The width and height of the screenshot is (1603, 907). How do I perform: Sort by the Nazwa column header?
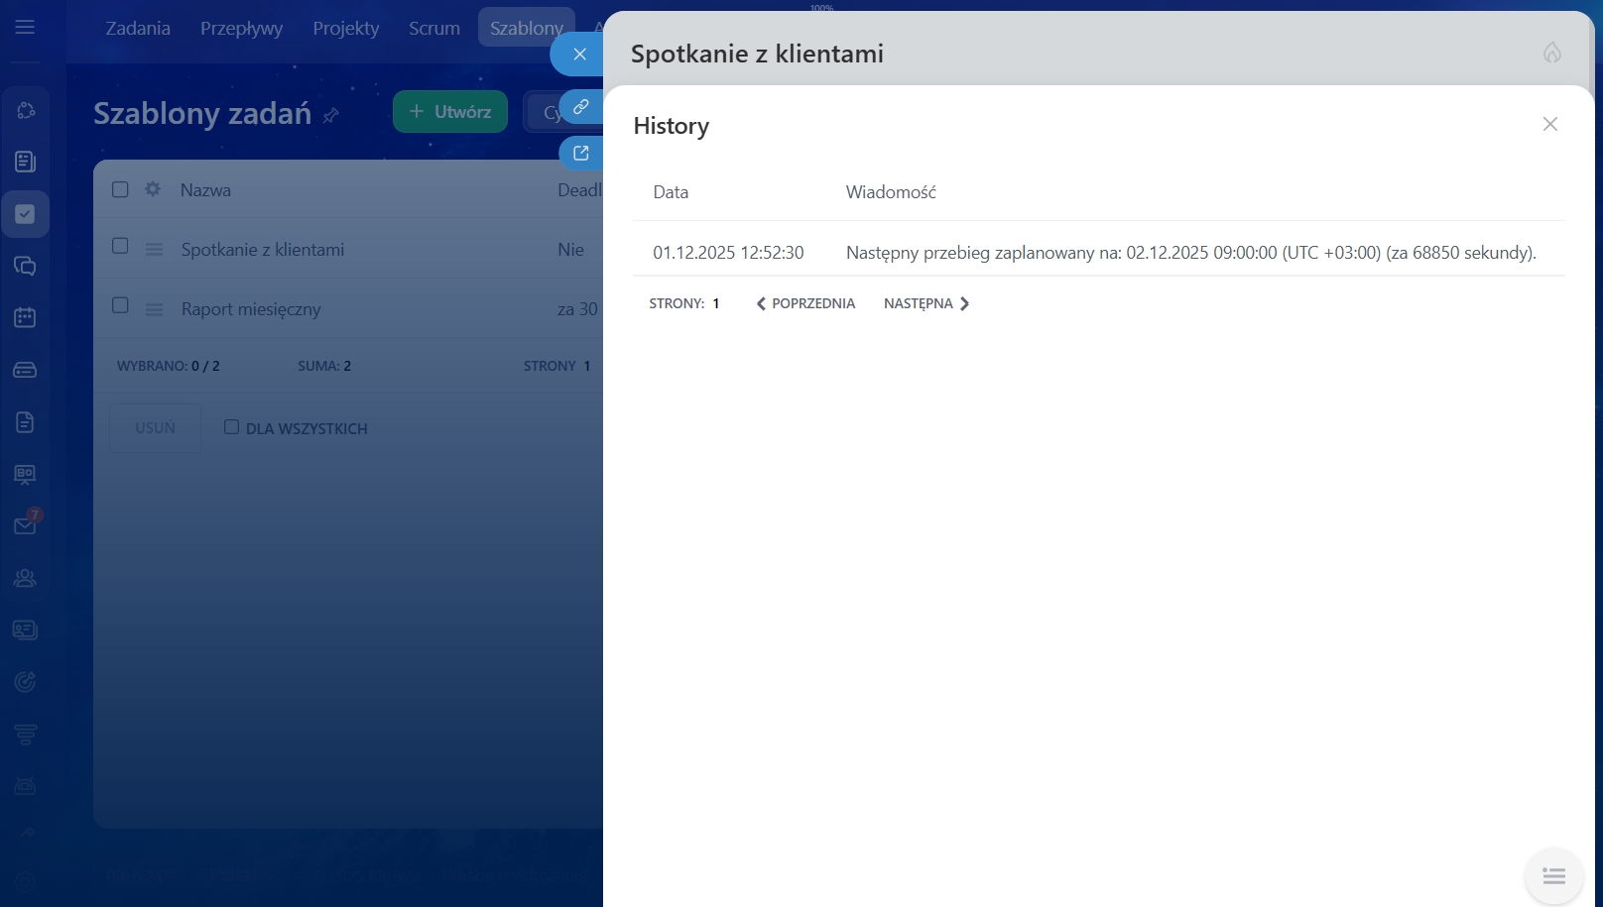click(205, 190)
